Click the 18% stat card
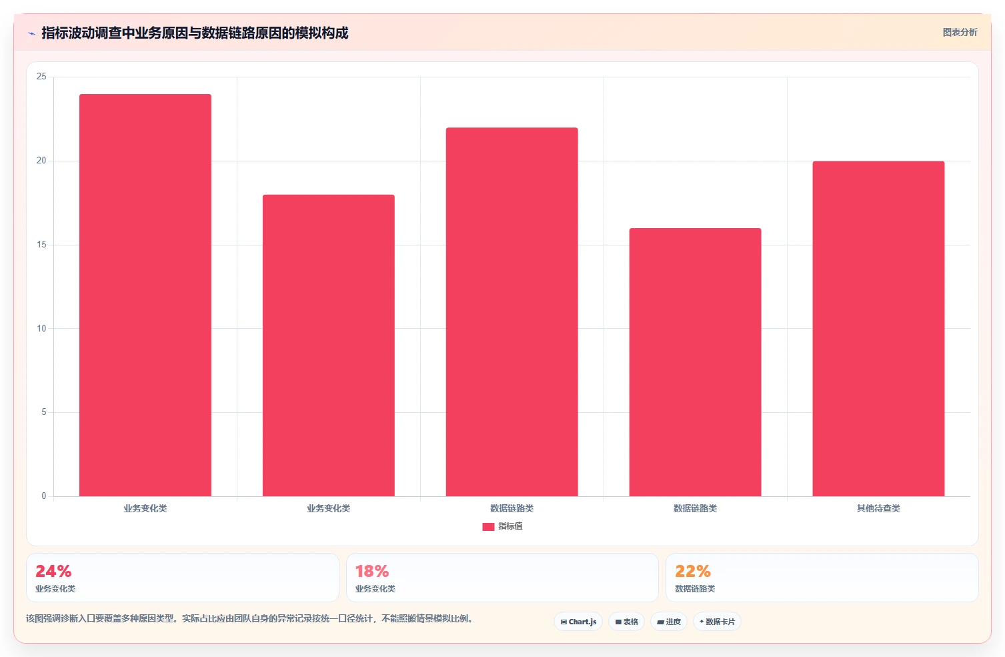The image size is (1005, 657). point(502,578)
